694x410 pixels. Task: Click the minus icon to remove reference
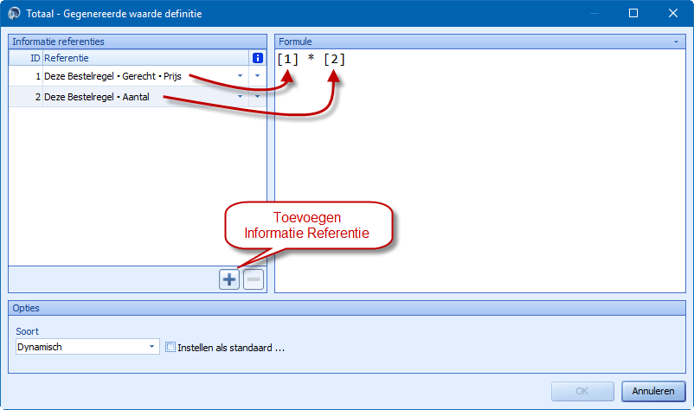(x=254, y=279)
